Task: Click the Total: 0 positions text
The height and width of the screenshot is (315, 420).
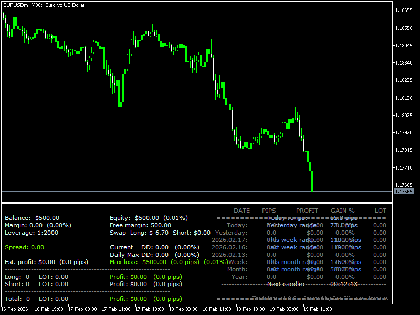Action: [x=17, y=299]
